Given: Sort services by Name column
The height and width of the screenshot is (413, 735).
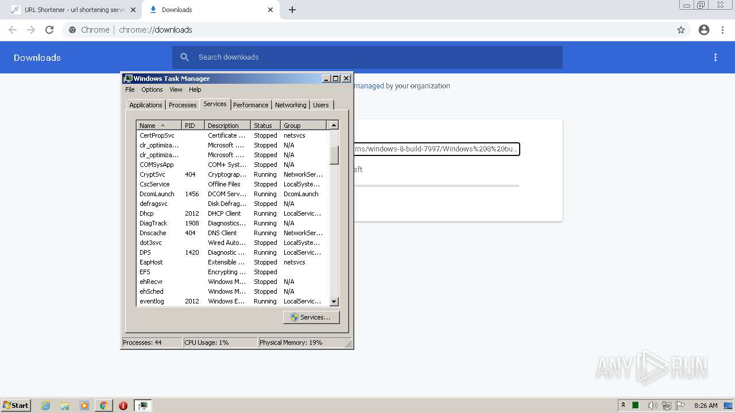Looking at the screenshot, I should [x=159, y=125].
